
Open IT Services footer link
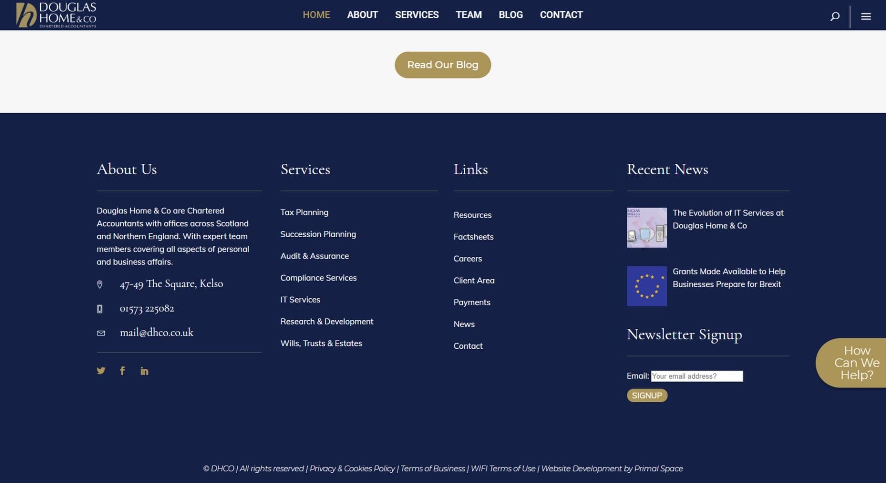[300, 299]
